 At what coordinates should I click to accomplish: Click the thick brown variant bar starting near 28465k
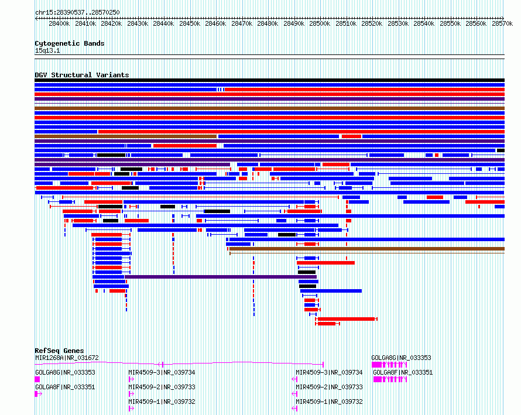tap(367, 249)
